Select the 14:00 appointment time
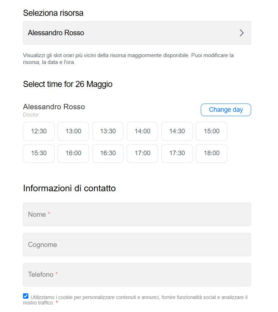This screenshot has width=278, height=312. point(142,131)
